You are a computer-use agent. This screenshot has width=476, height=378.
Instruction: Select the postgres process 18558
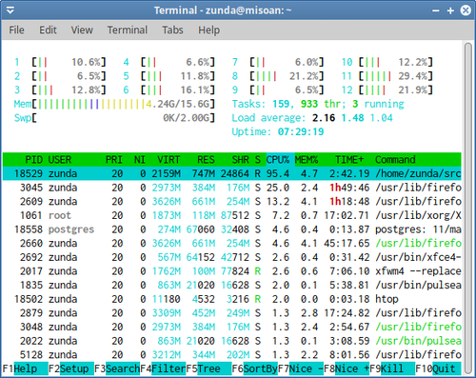click(232, 229)
